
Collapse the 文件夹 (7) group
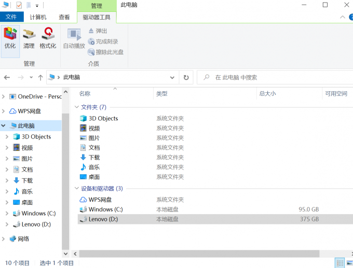[77, 107]
